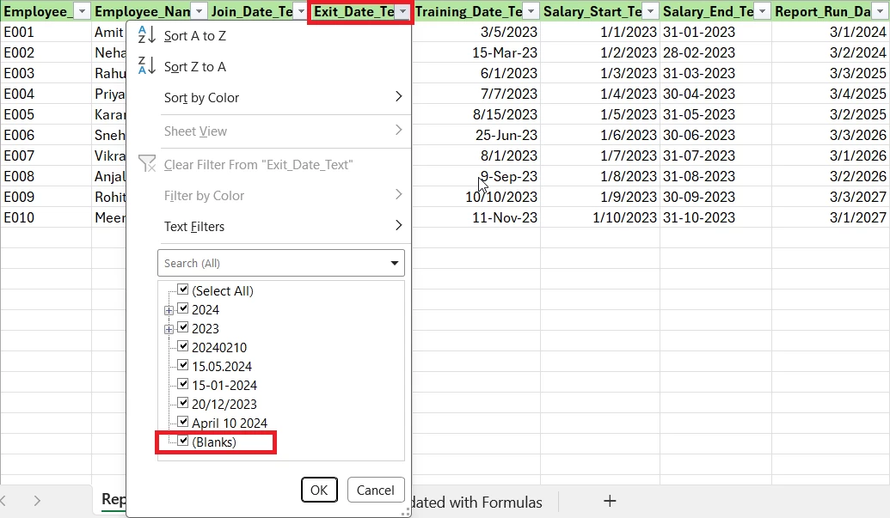Select salary end cell 28-02-2023
Image resolution: width=890 pixels, height=518 pixels.
coord(715,52)
